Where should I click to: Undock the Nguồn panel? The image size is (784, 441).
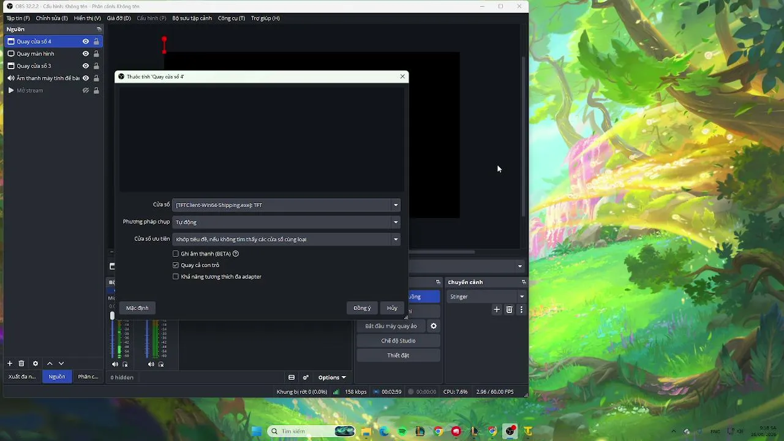click(x=99, y=29)
